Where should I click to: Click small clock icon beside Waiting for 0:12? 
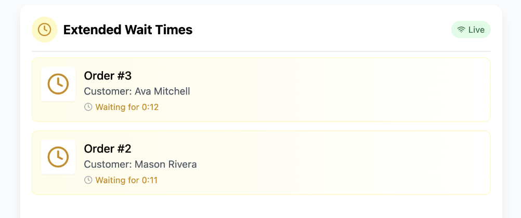click(x=88, y=107)
